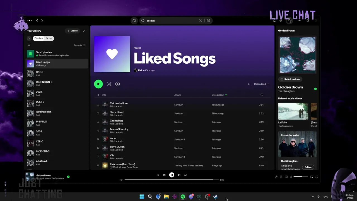Skip to the next track
Screen dimensions: 357x201
pos(179,175)
